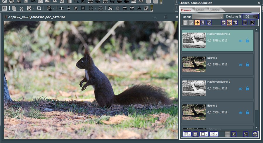Switch to the Kanäle tab
Screen dimensions: 263x143
200,10
